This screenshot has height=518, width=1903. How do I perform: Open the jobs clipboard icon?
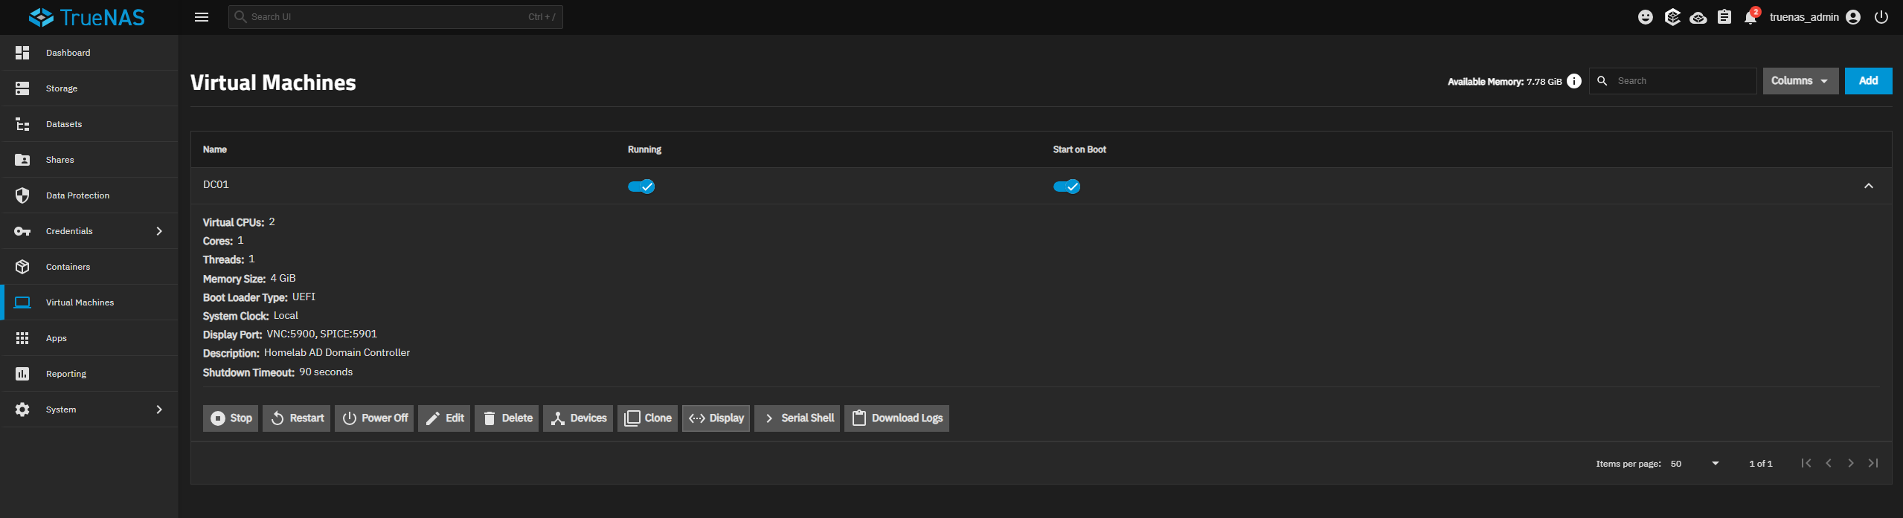1724,17
